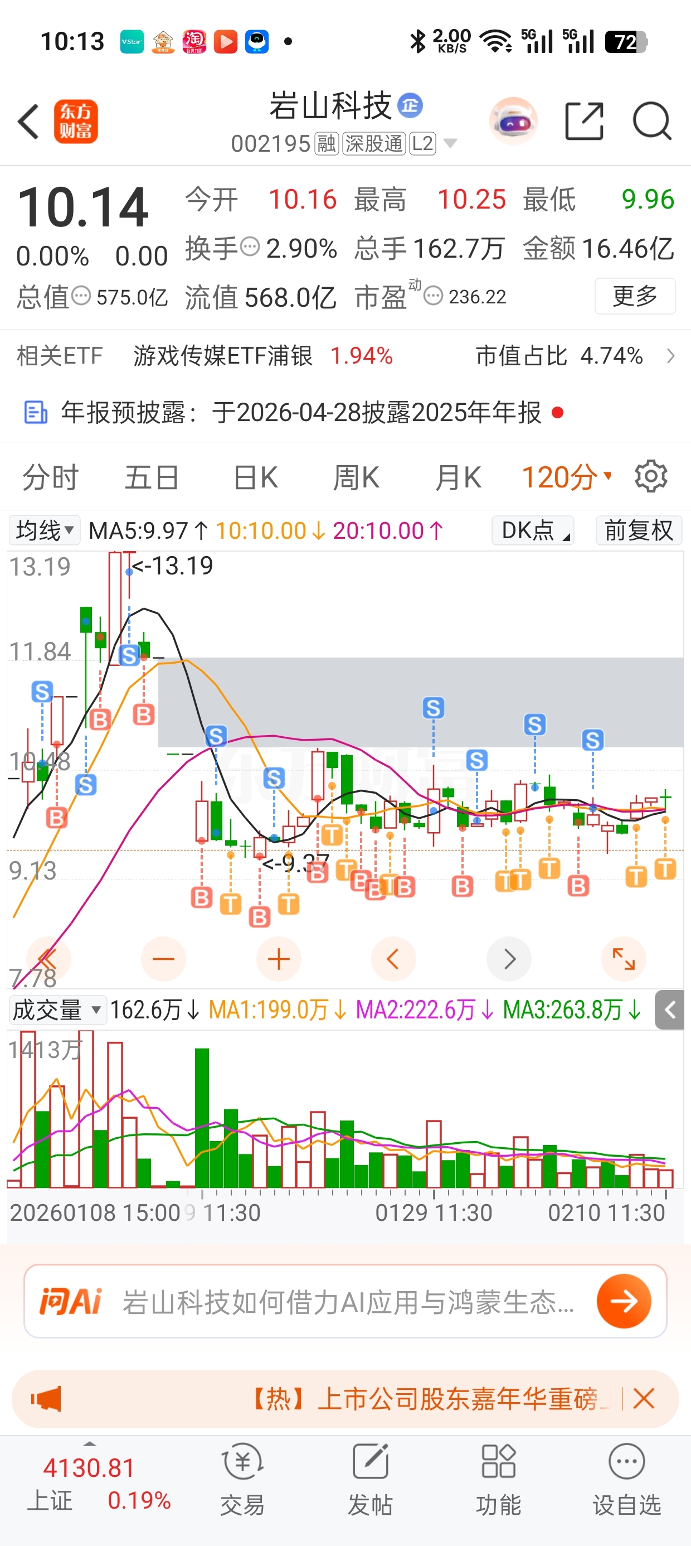Tap the MA1:199.0万 volume value
The image size is (691, 1546).
click(x=278, y=1010)
